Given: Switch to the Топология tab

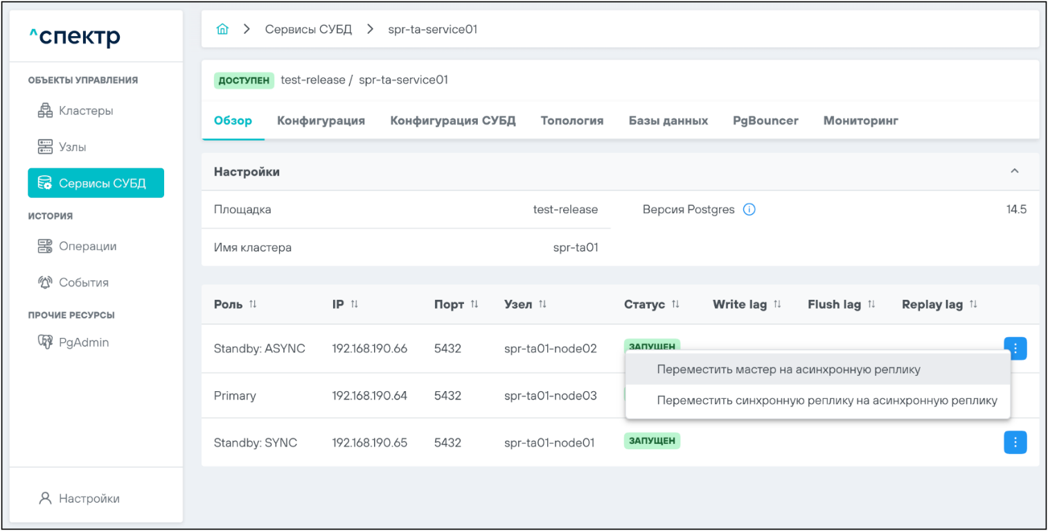Looking at the screenshot, I should 571,120.
